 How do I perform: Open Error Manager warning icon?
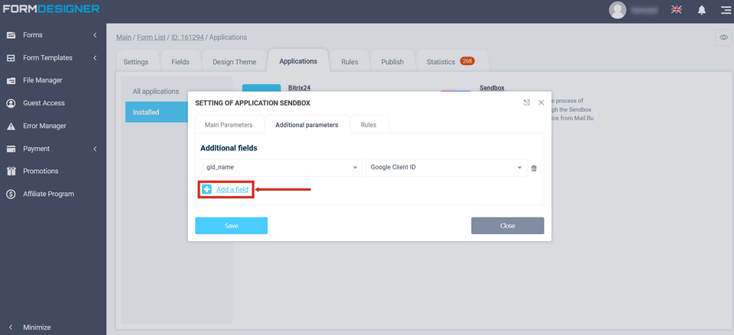(x=11, y=126)
